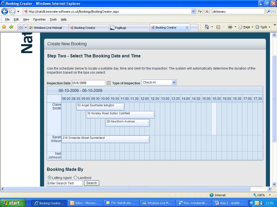Switch to Windows Live Hotmail tab
This screenshot has width=277, height=207.
tap(48, 28)
